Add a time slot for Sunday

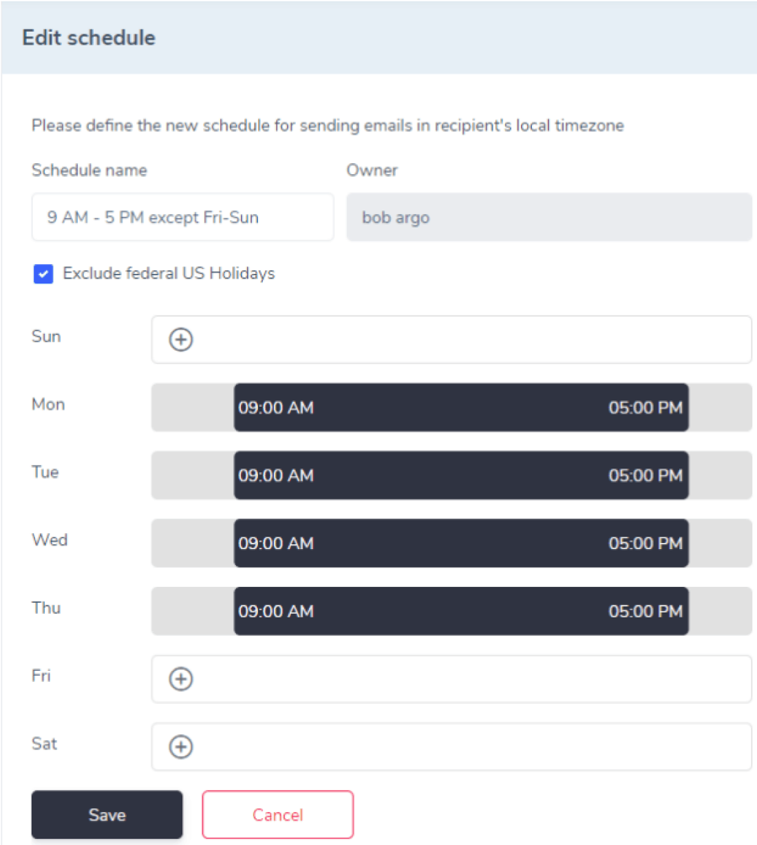point(180,339)
